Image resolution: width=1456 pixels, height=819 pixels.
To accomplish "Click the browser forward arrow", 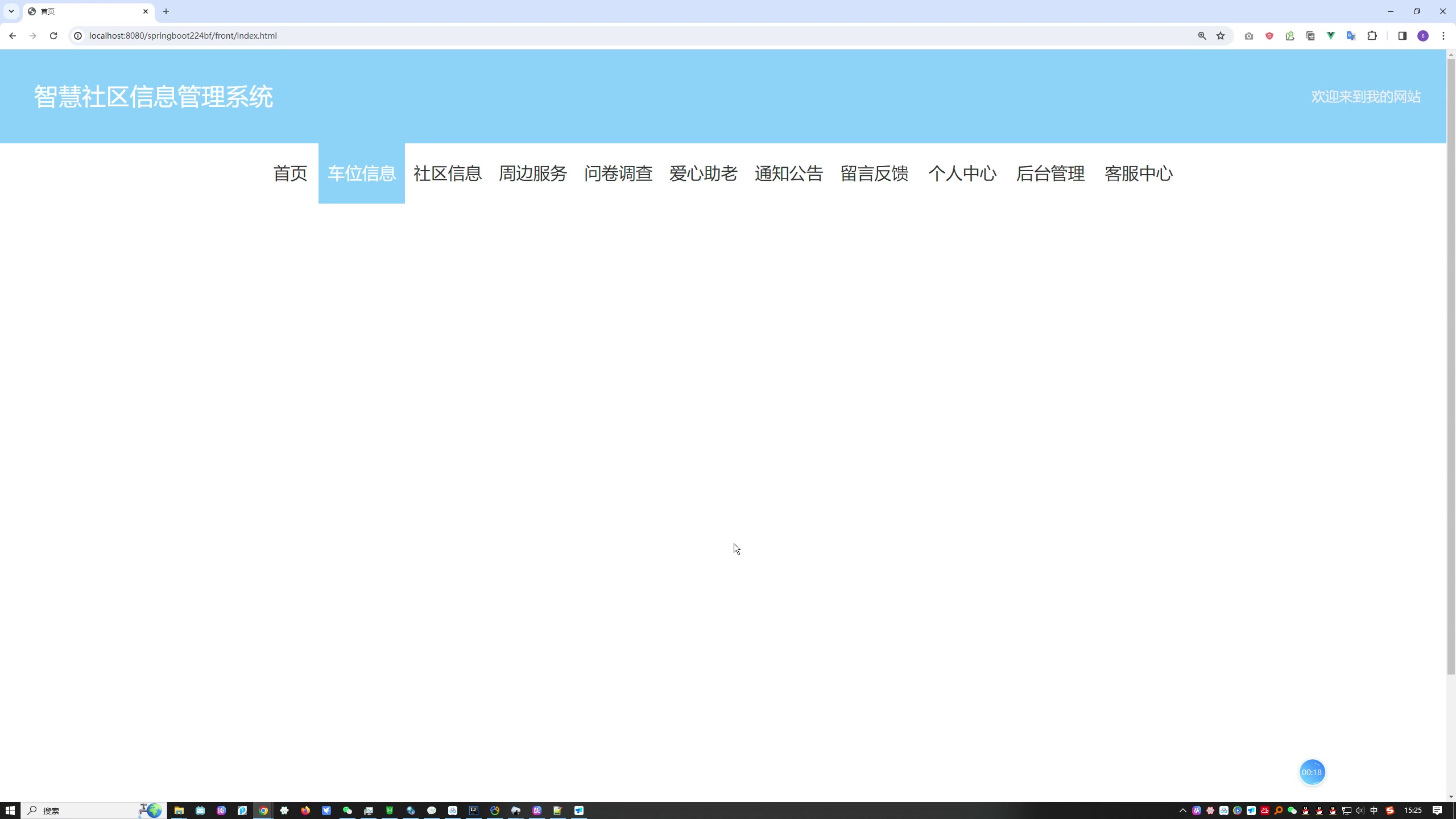I will 33,35.
